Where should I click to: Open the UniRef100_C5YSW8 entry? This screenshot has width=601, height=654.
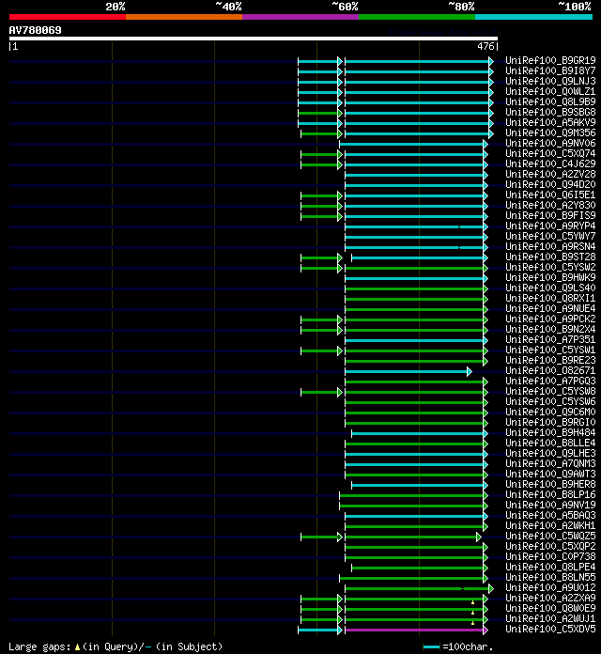tap(550, 392)
